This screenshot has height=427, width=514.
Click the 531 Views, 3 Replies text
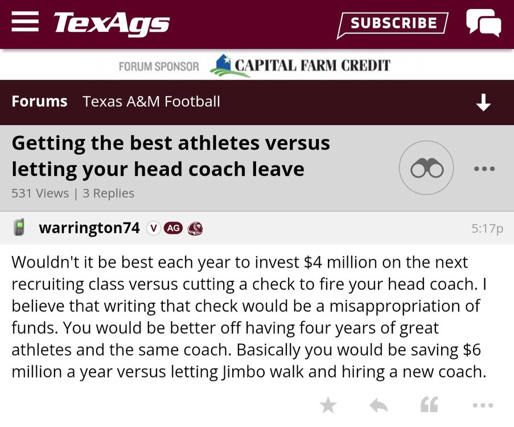(73, 193)
